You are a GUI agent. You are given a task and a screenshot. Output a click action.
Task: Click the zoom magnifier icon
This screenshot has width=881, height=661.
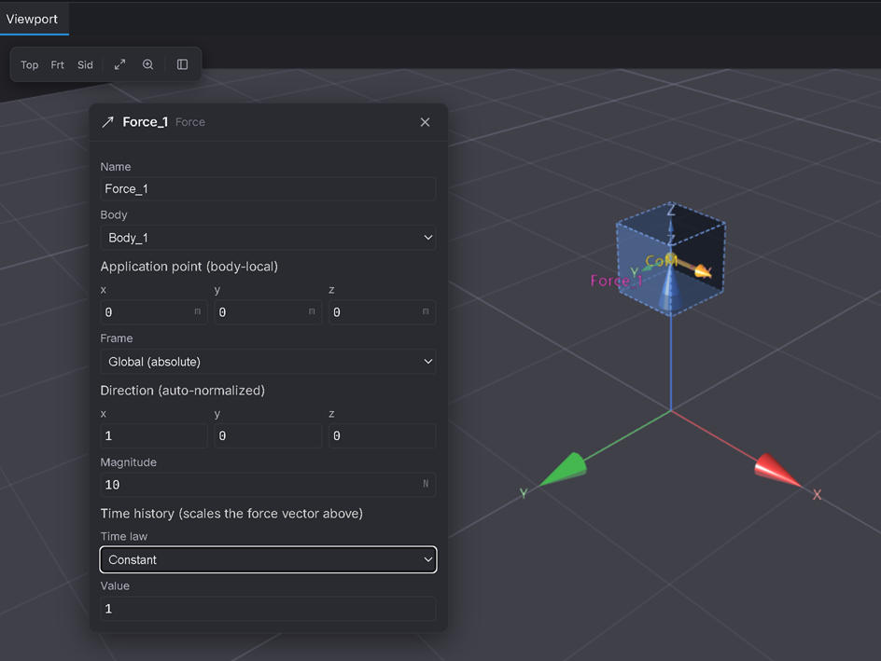pyautogui.click(x=147, y=64)
